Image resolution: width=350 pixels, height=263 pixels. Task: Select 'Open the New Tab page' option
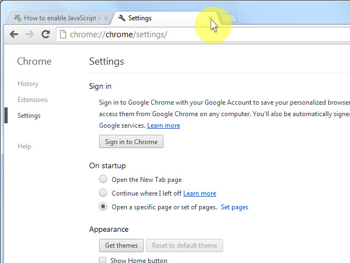pos(103,179)
